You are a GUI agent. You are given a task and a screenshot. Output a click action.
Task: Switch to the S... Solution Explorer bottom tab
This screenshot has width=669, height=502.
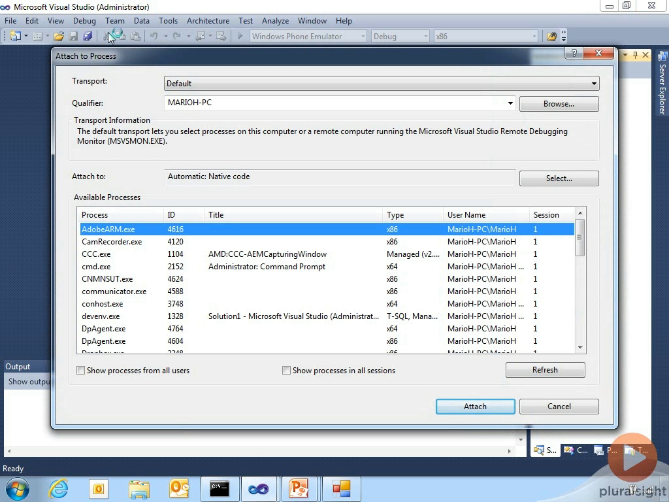pyautogui.click(x=546, y=450)
